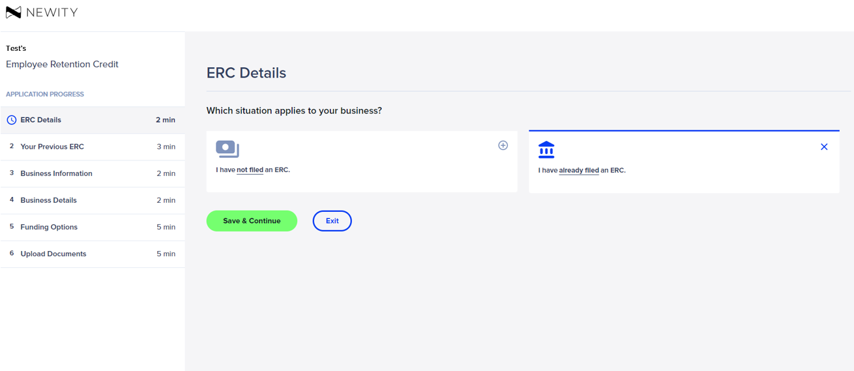Click the bank building icon on already-filed card

pos(546,150)
